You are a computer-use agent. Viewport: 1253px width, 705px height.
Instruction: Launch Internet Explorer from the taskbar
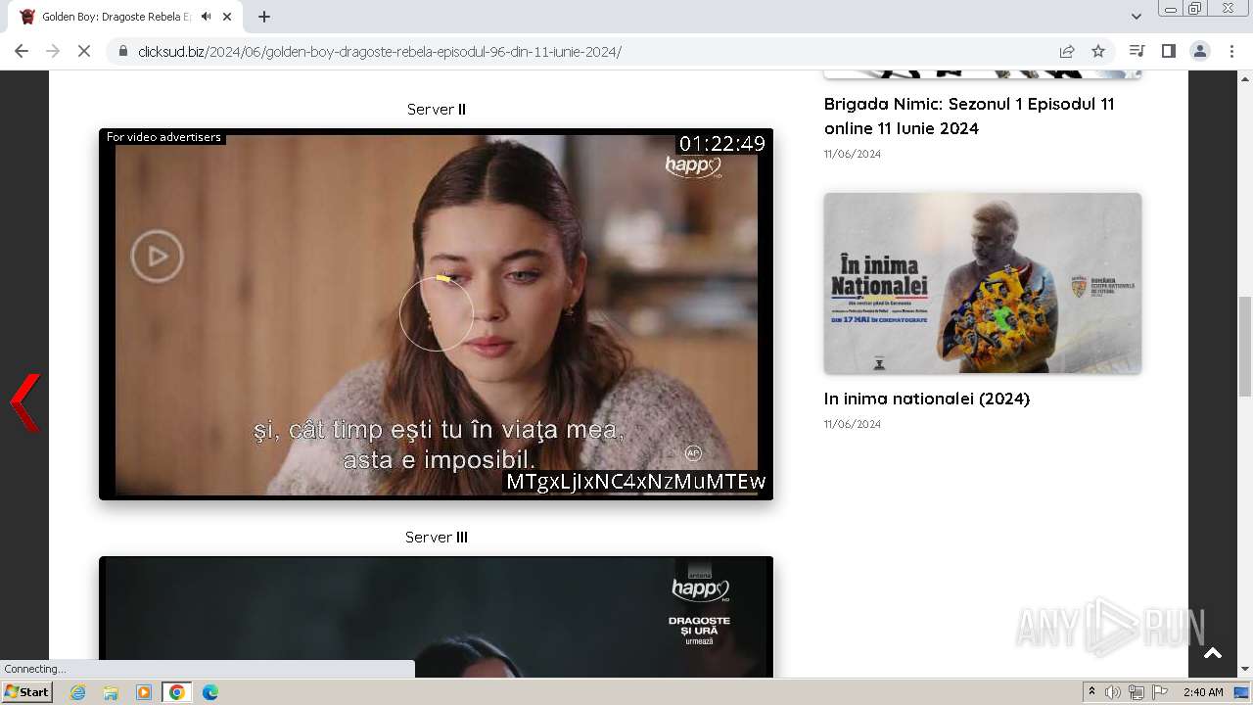(78, 692)
